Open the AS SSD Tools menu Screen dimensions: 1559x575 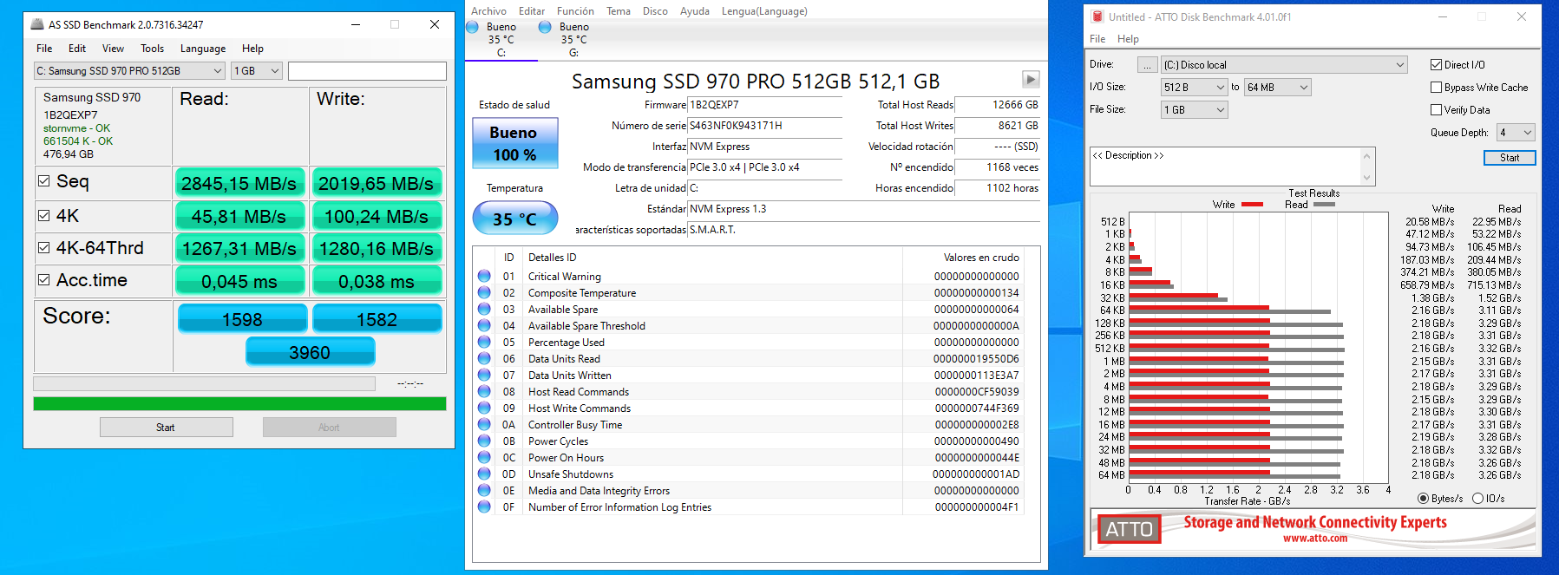click(152, 49)
